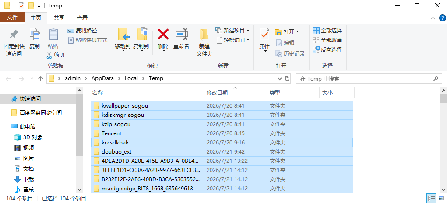This screenshot has height=203, width=447.
Task: Click the Back navigation arrow
Action: pos(8,79)
